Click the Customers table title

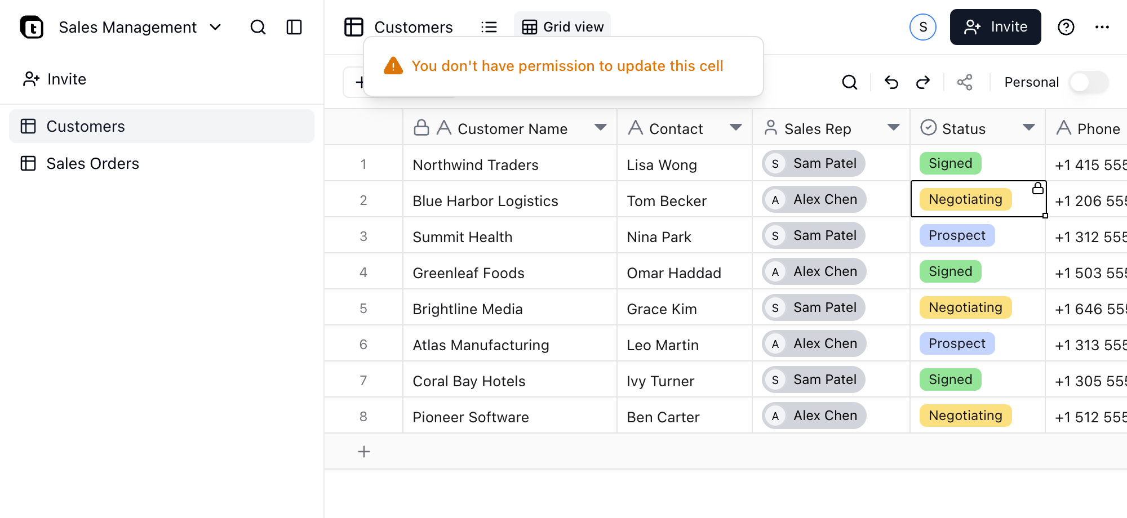414,27
